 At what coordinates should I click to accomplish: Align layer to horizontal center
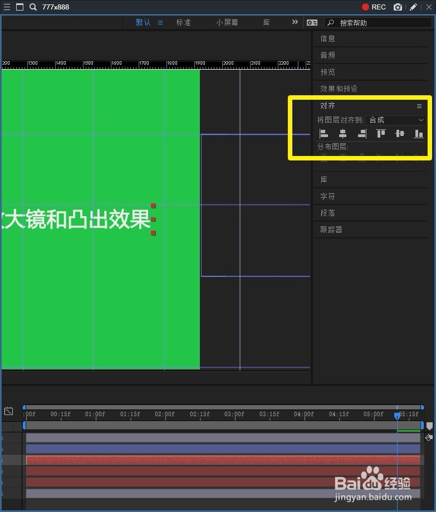(x=342, y=134)
